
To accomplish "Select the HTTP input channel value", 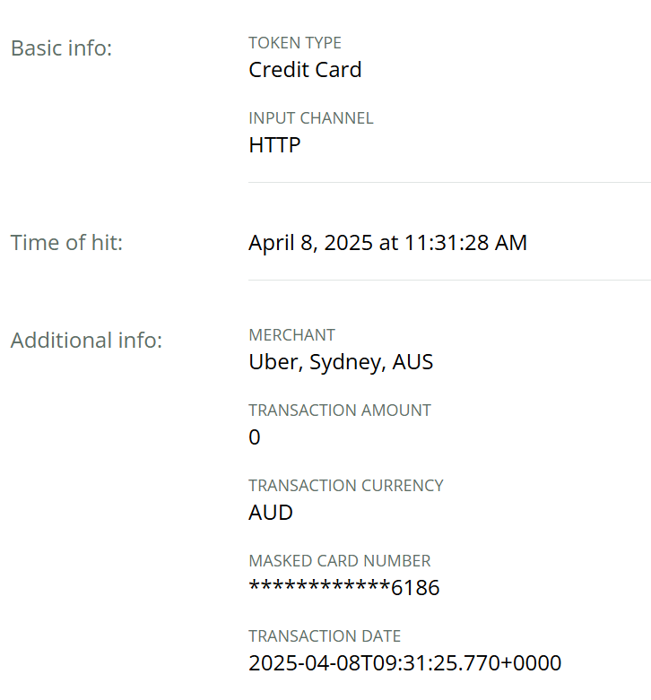I will pos(274,145).
